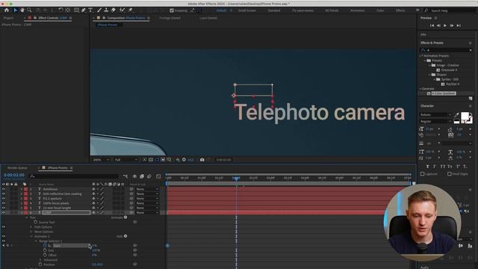Hide the Autofocus layer with eye icon
The image size is (478, 269).
[x=4, y=189]
